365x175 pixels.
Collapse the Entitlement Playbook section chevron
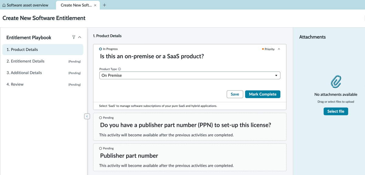80,37
